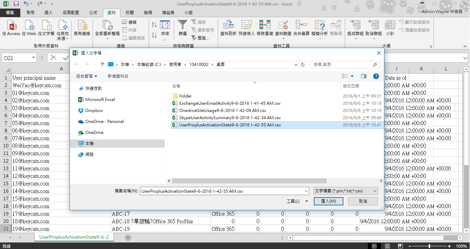The image size is (470, 249).
Task: Click the From Text file (從文字檔) icon
Action: (x=46, y=28)
